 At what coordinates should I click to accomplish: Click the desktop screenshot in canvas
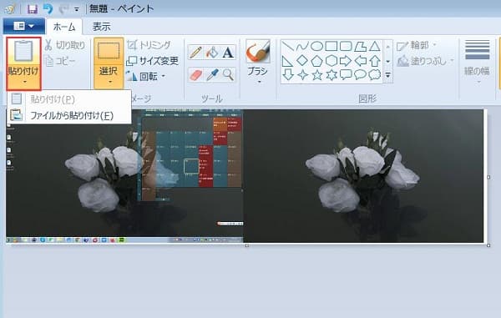click(x=124, y=176)
